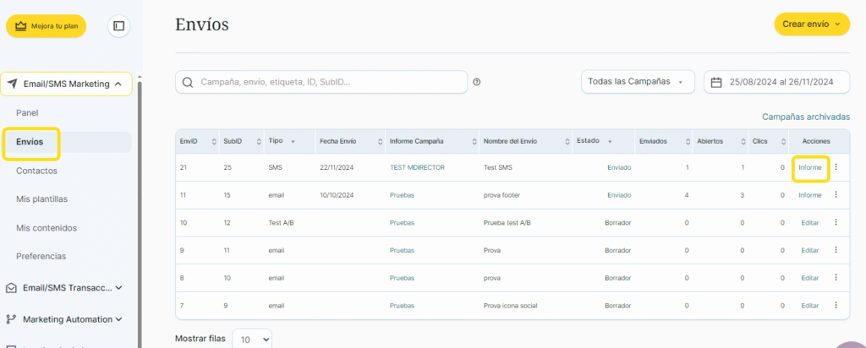
Task: Go to Contactos in sidebar
Action: coord(36,171)
